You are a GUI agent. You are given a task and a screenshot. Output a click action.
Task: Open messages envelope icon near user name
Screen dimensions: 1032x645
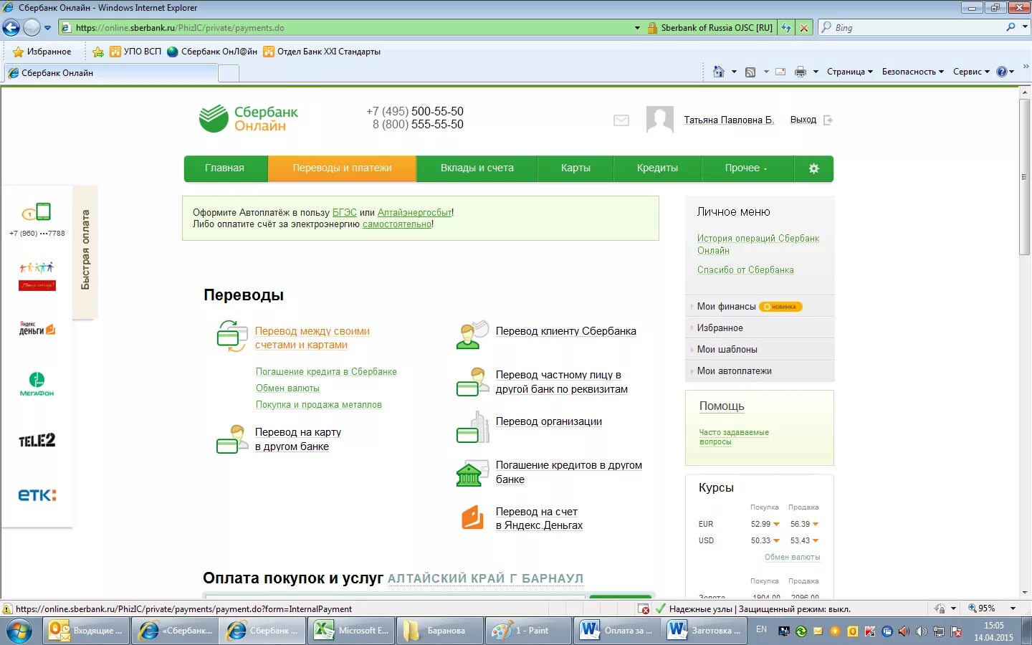[621, 120]
